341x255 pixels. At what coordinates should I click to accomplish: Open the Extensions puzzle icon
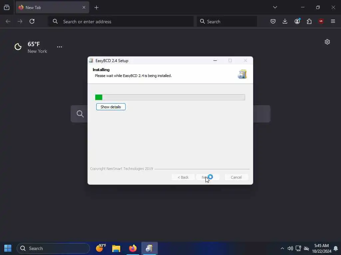(309, 21)
